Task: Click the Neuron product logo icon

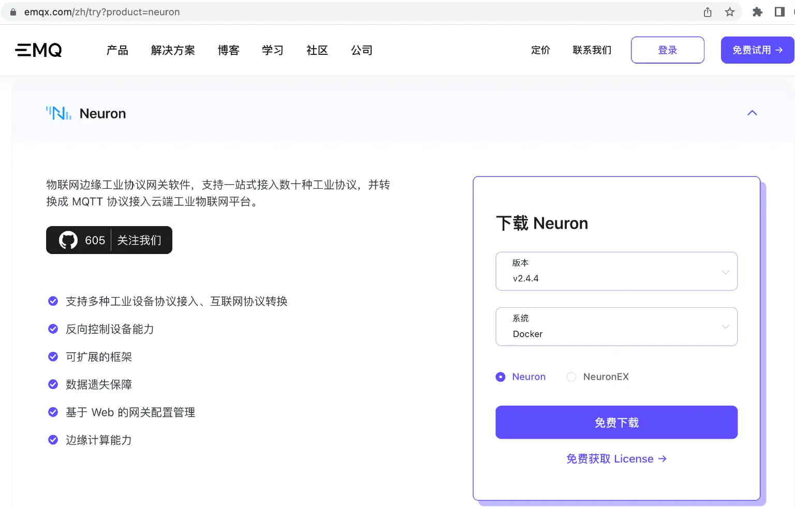Action: click(x=58, y=113)
